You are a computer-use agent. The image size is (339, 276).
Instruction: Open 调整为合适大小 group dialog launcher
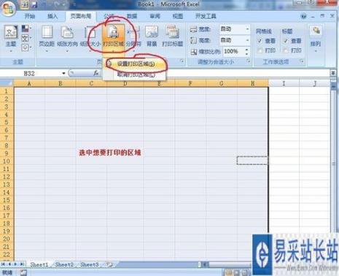coord(248,61)
